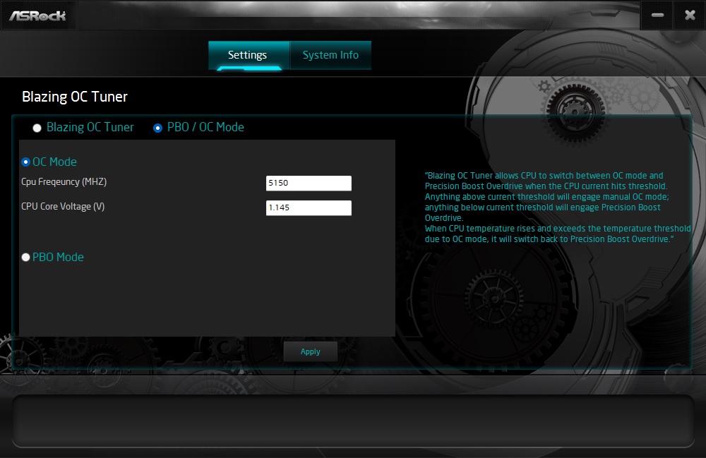
Task: Click the Blazing OC Tuner description text
Action: [x=558, y=207]
